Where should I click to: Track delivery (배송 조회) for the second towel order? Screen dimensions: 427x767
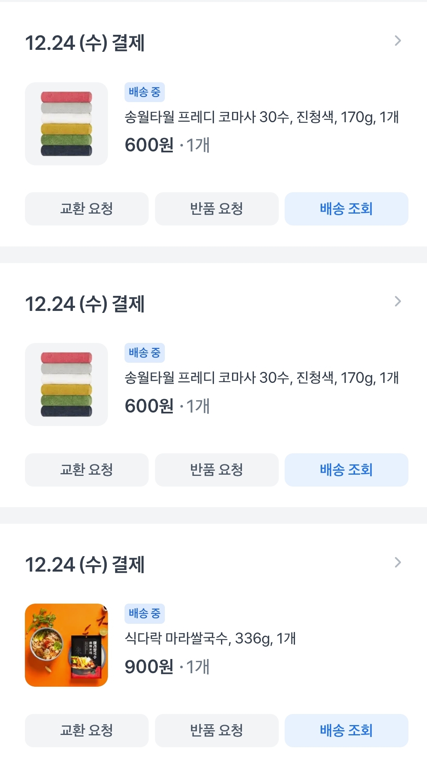pos(346,470)
